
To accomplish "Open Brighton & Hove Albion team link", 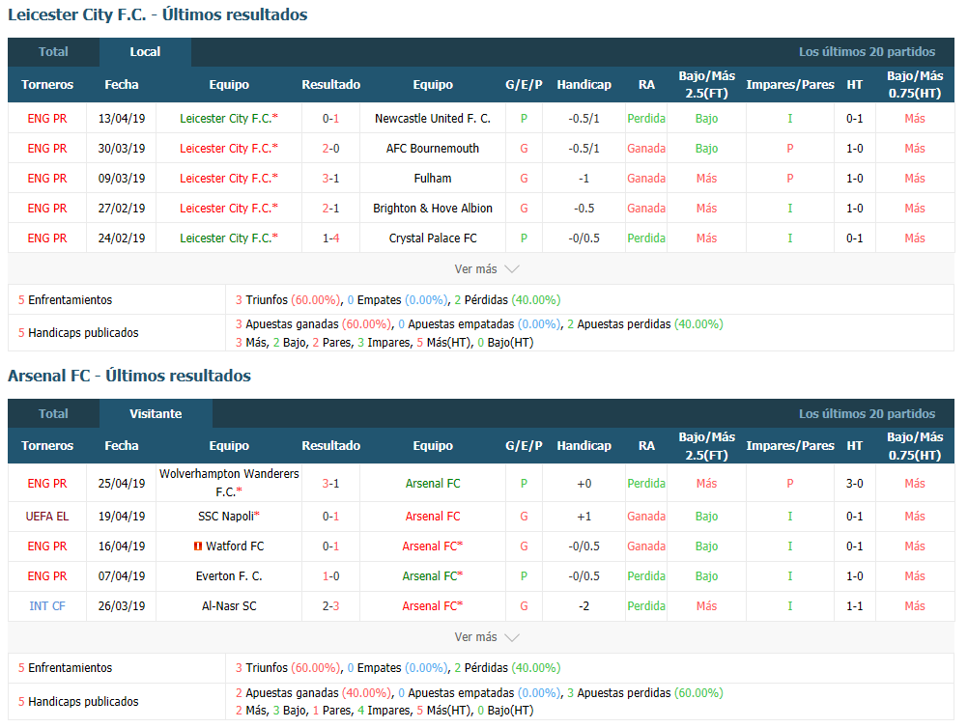I will pos(433,208).
